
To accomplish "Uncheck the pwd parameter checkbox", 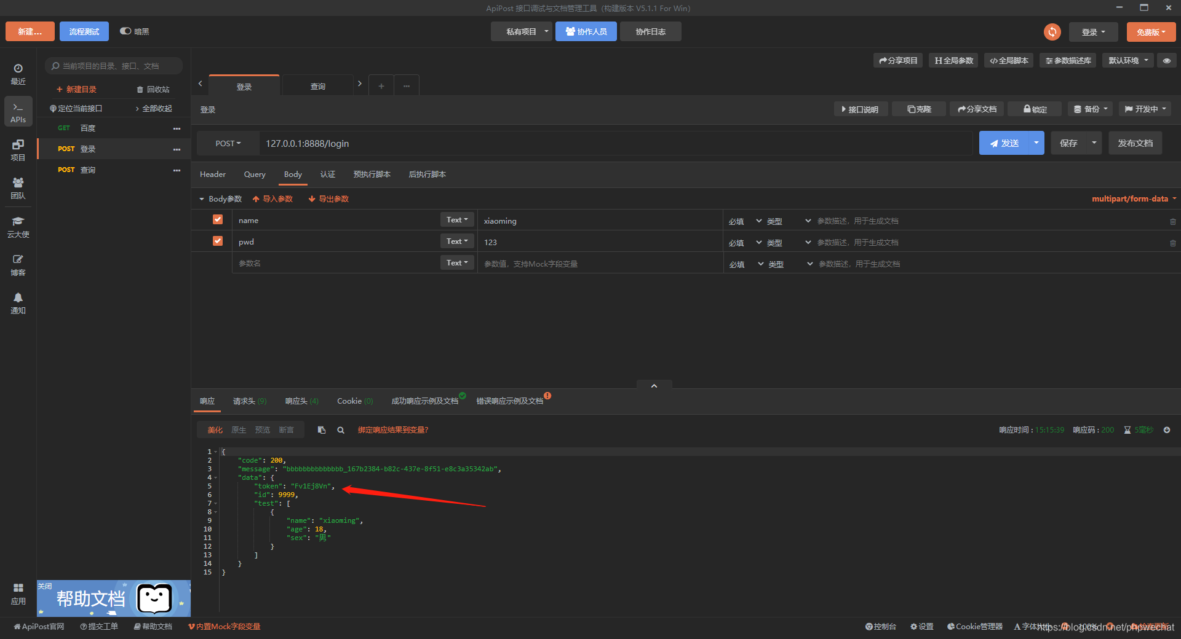I will [x=217, y=241].
